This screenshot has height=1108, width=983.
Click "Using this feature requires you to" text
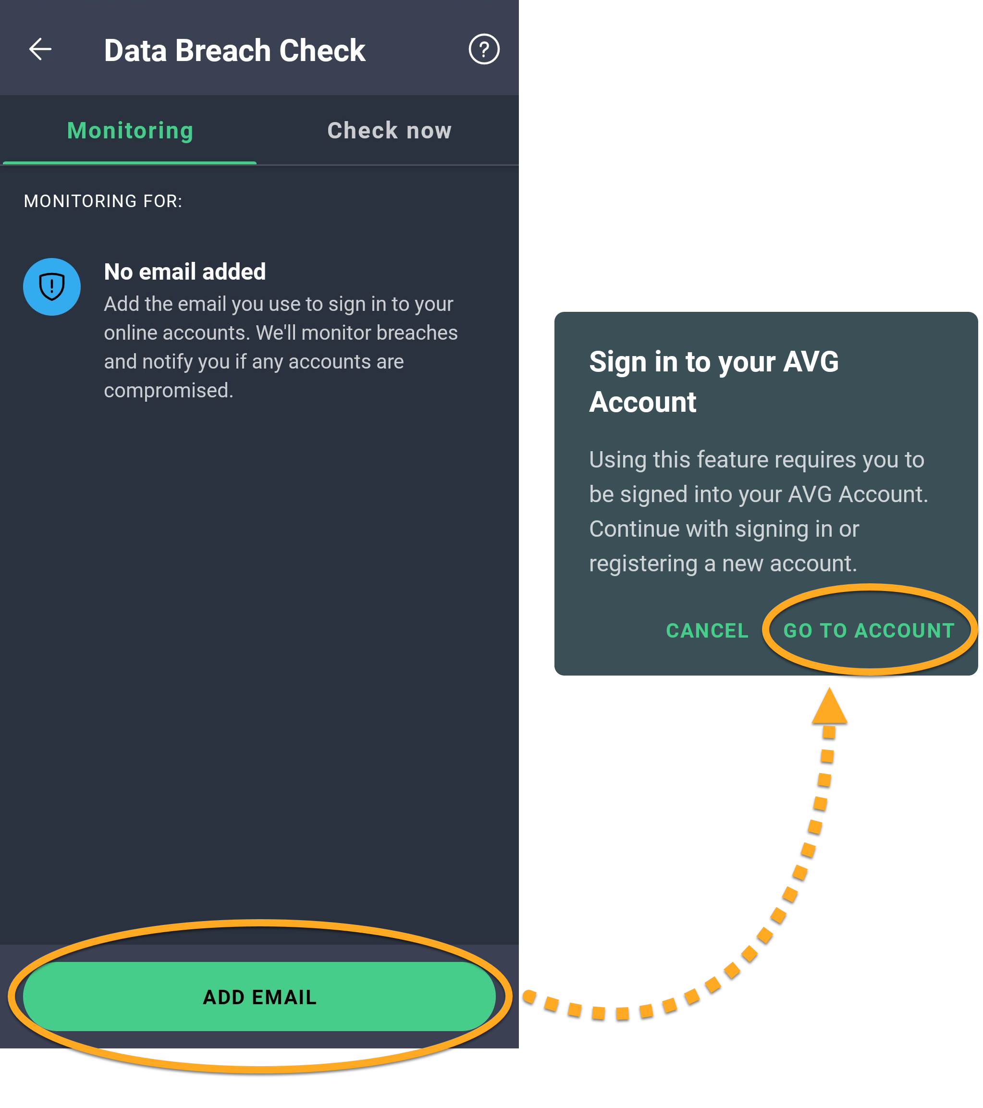click(756, 460)
